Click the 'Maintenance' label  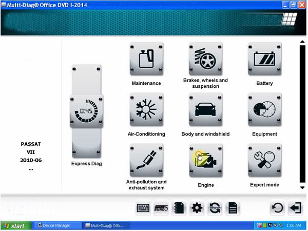pos(146,83)
